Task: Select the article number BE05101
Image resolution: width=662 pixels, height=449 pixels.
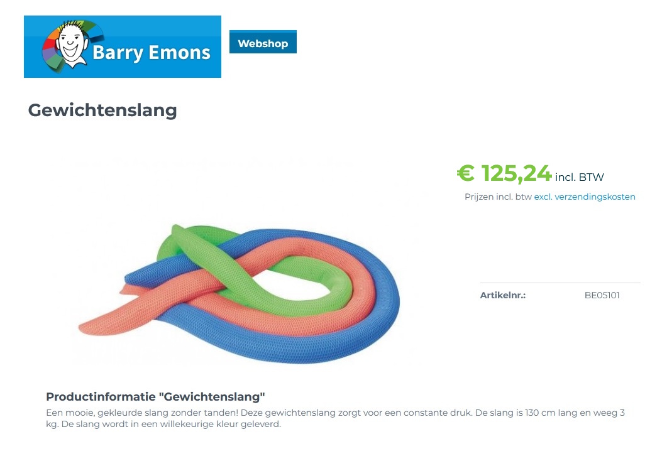Action: pos(602,295)
